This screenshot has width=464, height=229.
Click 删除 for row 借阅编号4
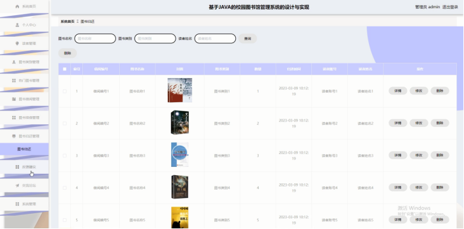440,187
